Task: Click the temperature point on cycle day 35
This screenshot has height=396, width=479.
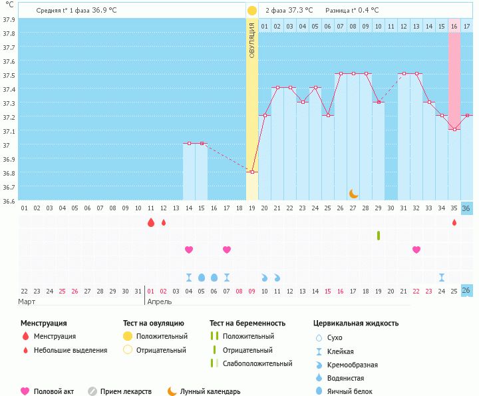Action: (454, 129)
